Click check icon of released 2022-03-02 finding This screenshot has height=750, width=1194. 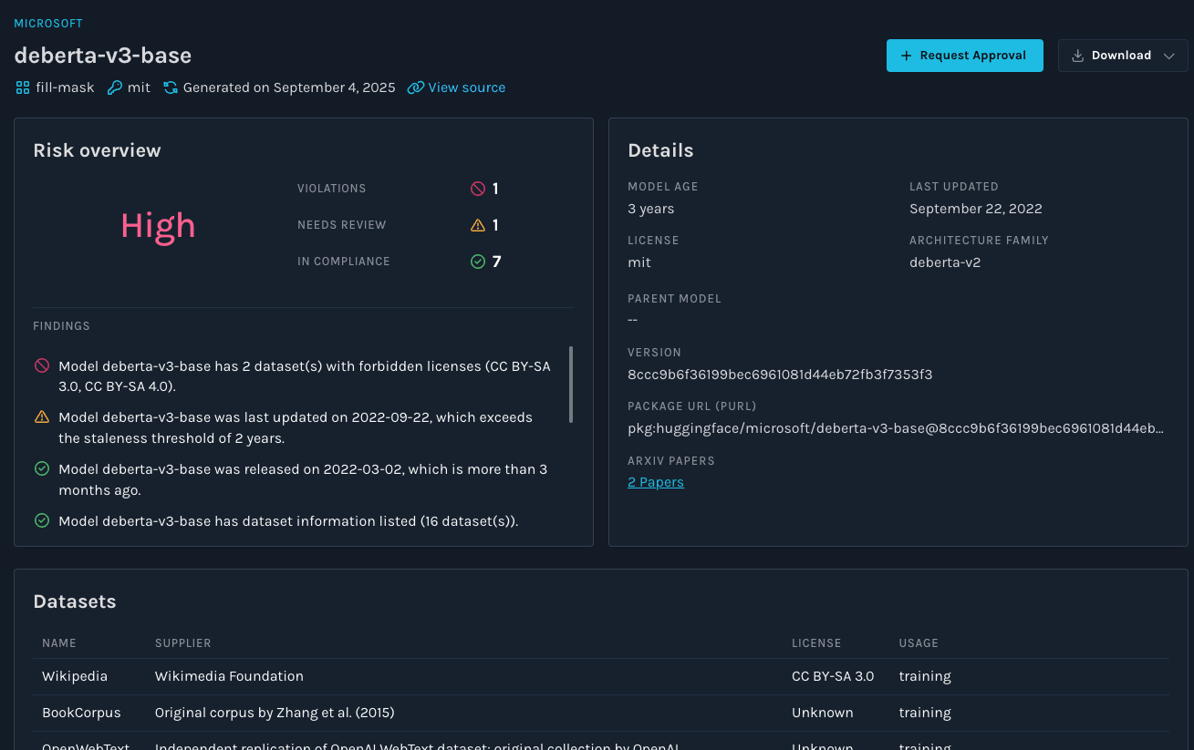pos(42,469)
